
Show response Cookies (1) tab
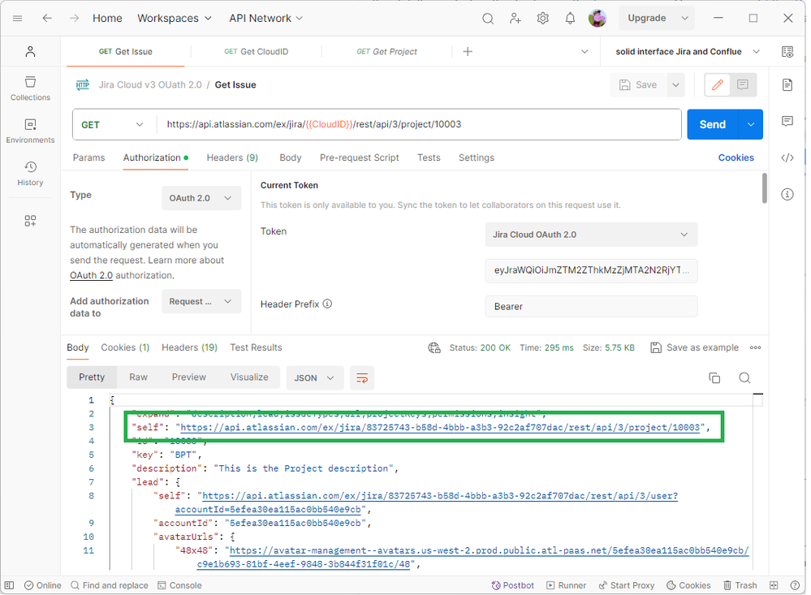click(x=125, y=347)
